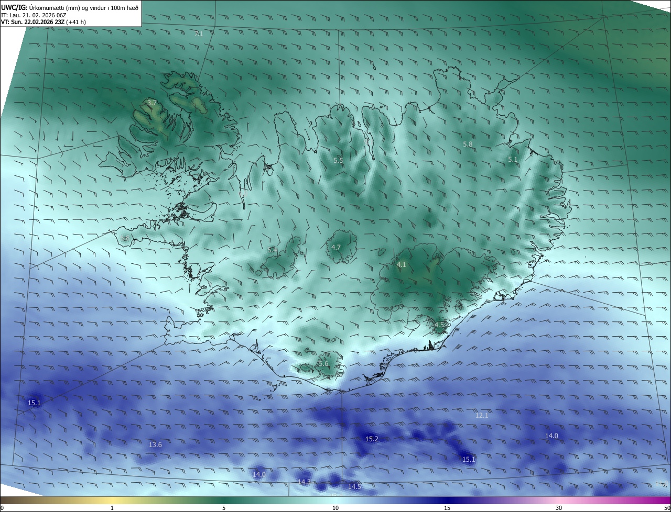Click the 13.6 value label
This screenshot has width=671, height=512.
coord(155,444)
